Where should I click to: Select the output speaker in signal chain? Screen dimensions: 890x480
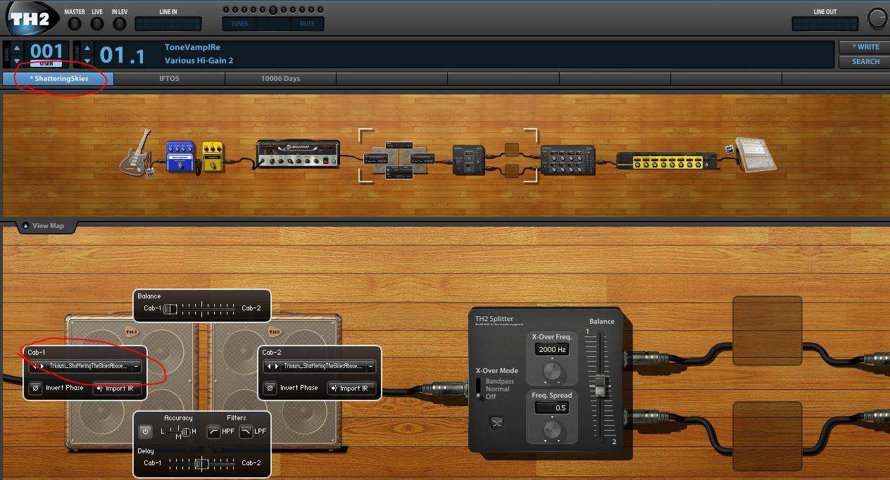(x=756, y=154)
